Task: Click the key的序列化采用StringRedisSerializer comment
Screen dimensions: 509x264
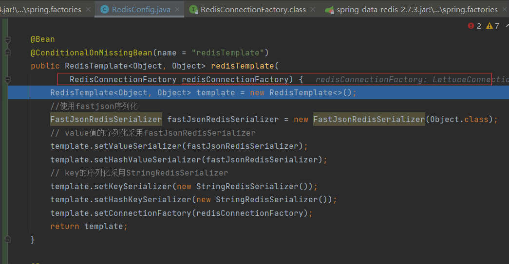Action: point(139,173)
